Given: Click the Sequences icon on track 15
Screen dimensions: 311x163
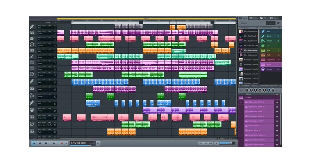Looking at the screenshot, I should [32, 117].
